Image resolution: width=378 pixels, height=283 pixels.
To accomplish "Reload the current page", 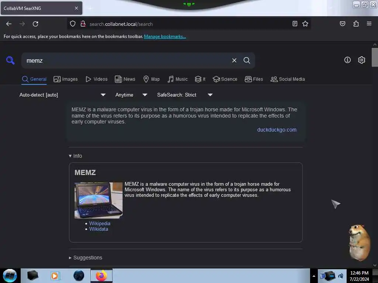I will tap(35, 24).
